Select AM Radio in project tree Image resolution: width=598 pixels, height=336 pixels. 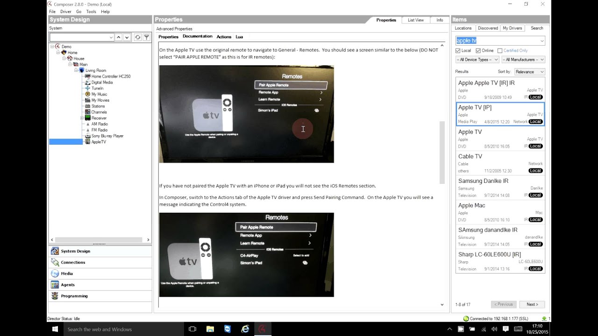100,124
